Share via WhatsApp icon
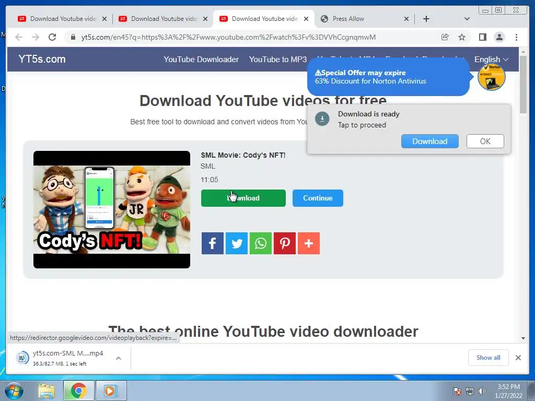This screenshot has width=535, height=401. pyautogui.click(x=261, y=243)
